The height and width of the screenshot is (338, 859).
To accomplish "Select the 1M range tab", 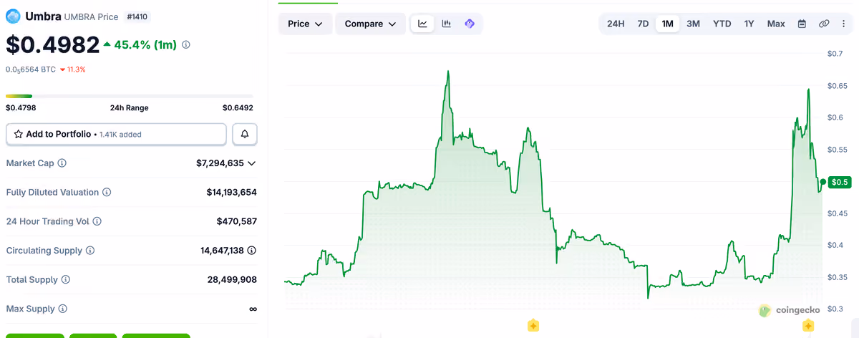I will [x=667, y=24].
